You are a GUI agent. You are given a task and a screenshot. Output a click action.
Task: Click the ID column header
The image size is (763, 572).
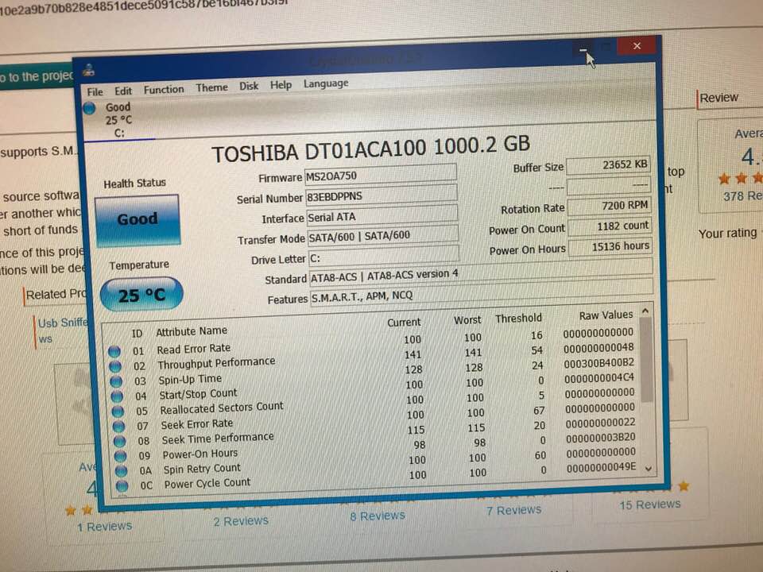137,334
